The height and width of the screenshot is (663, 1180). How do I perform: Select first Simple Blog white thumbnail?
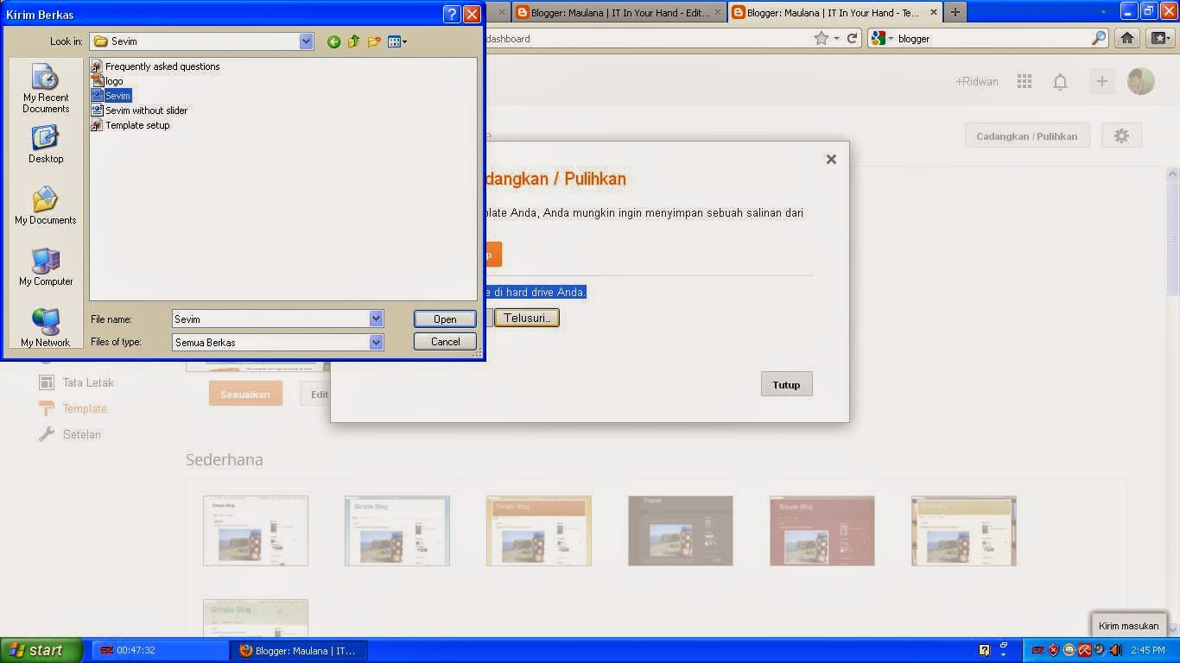point(256,531)
